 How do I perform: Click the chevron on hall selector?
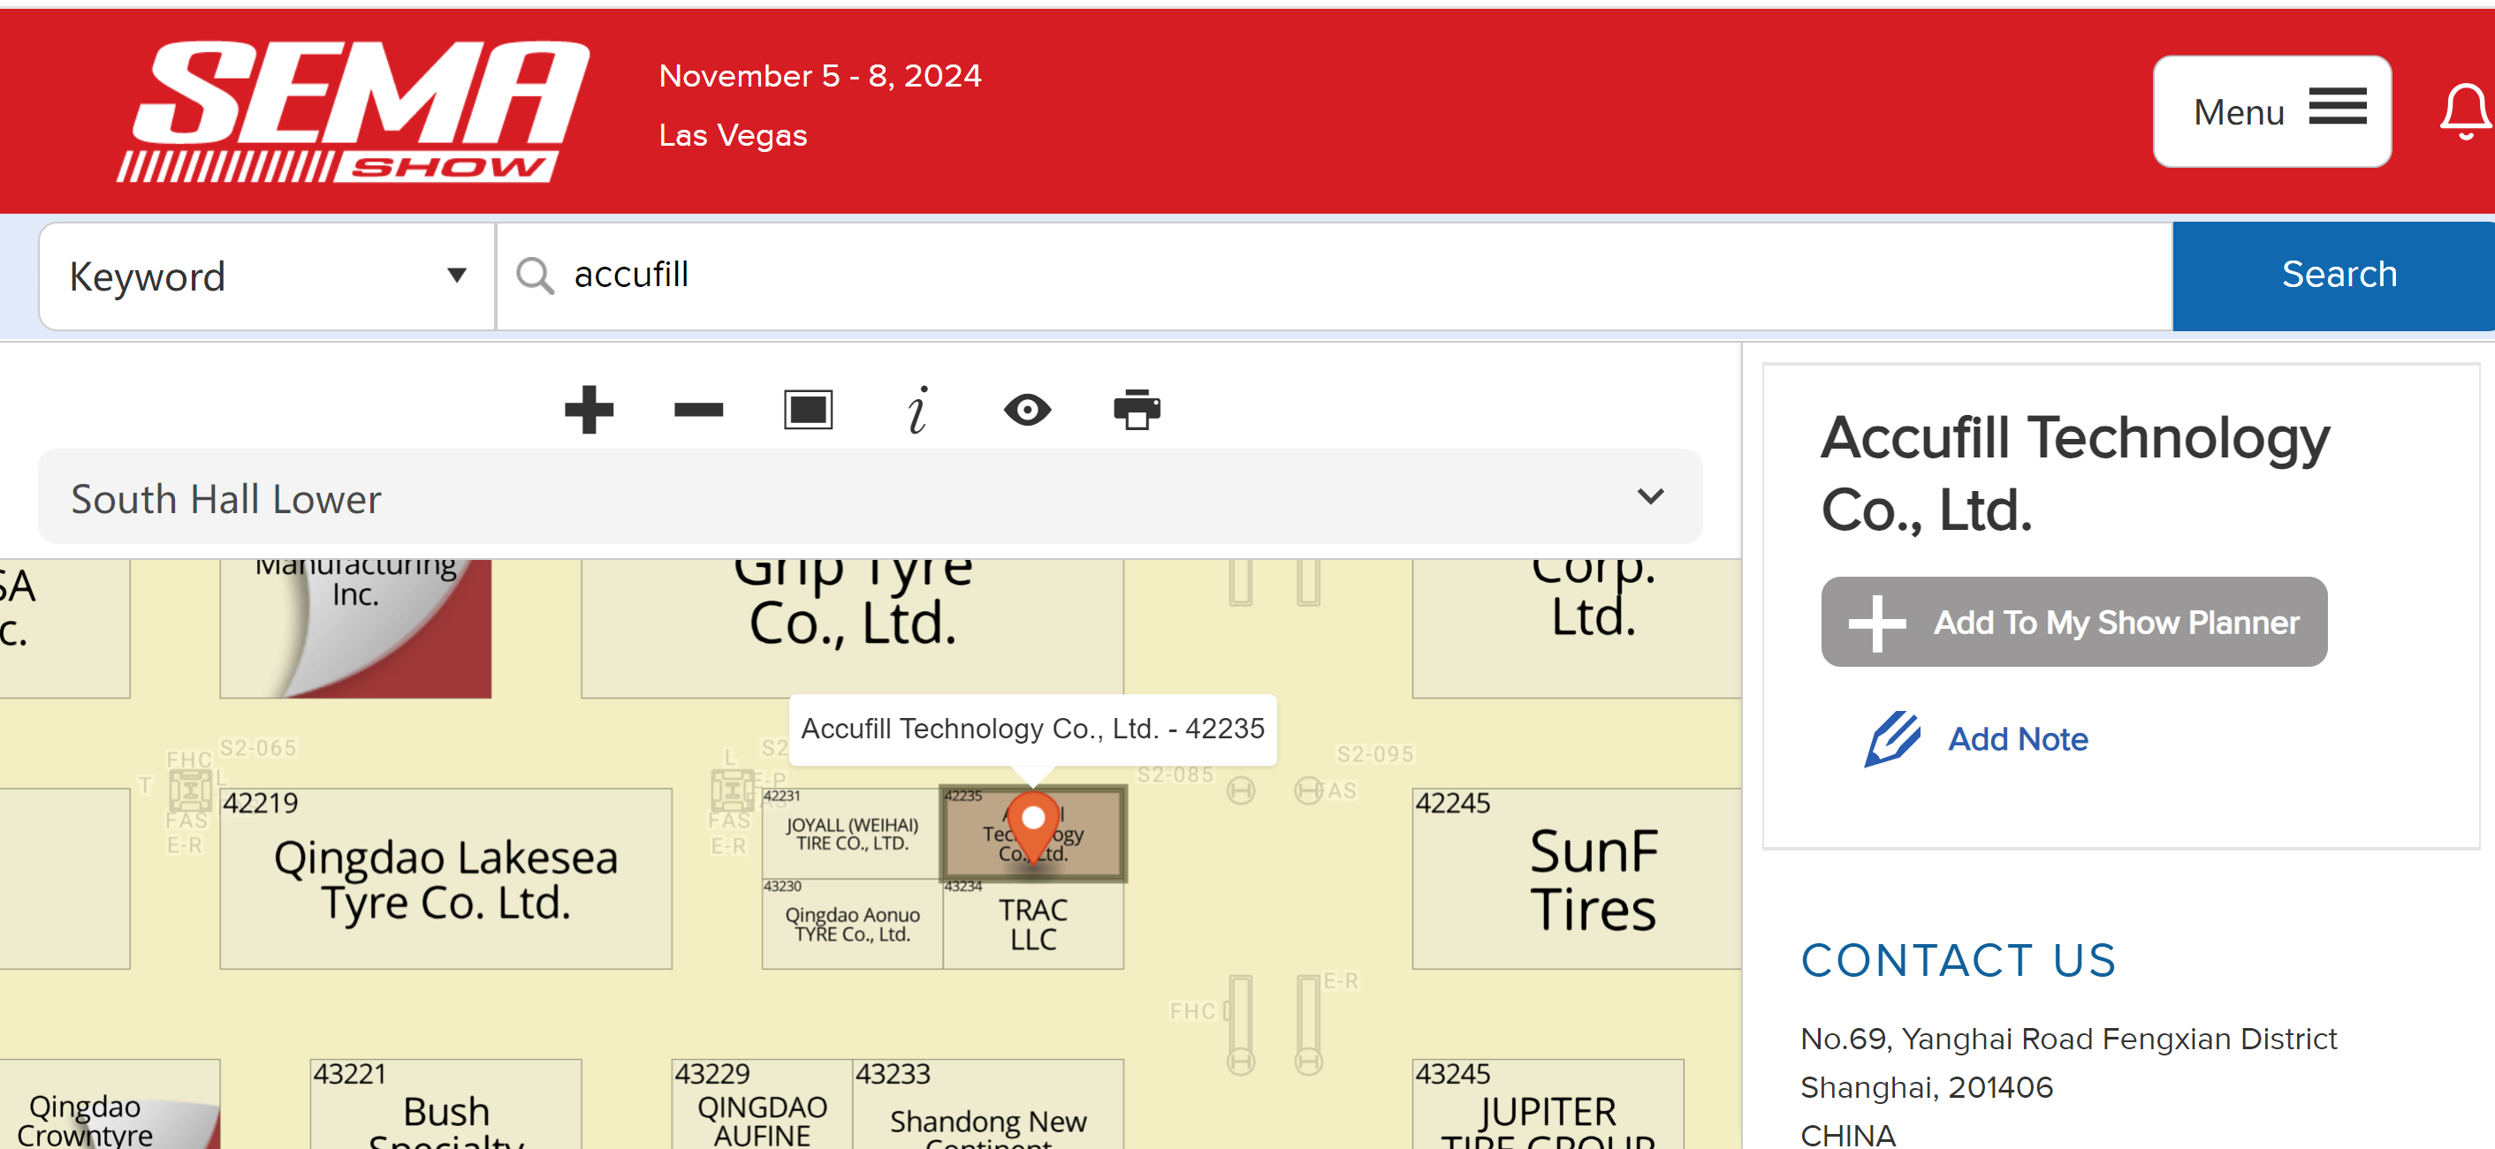(x=1649, y=497)
